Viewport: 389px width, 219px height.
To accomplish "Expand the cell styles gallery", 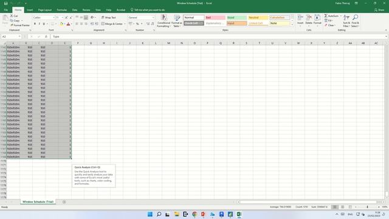I will click(x=292, y=24).
